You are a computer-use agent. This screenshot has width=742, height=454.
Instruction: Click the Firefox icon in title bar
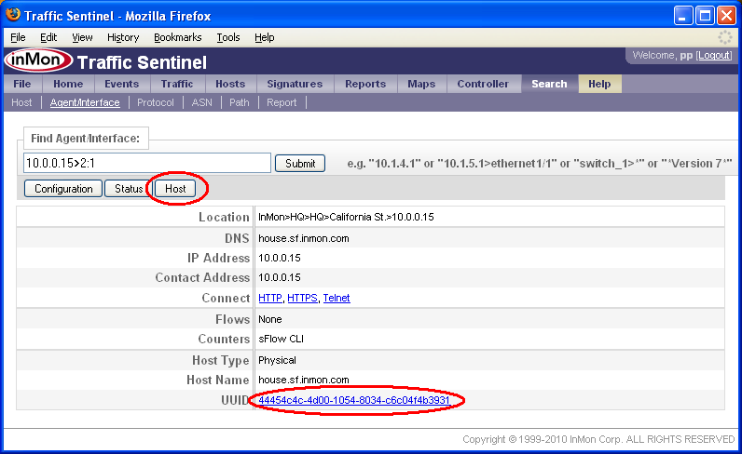pos(12,16)
